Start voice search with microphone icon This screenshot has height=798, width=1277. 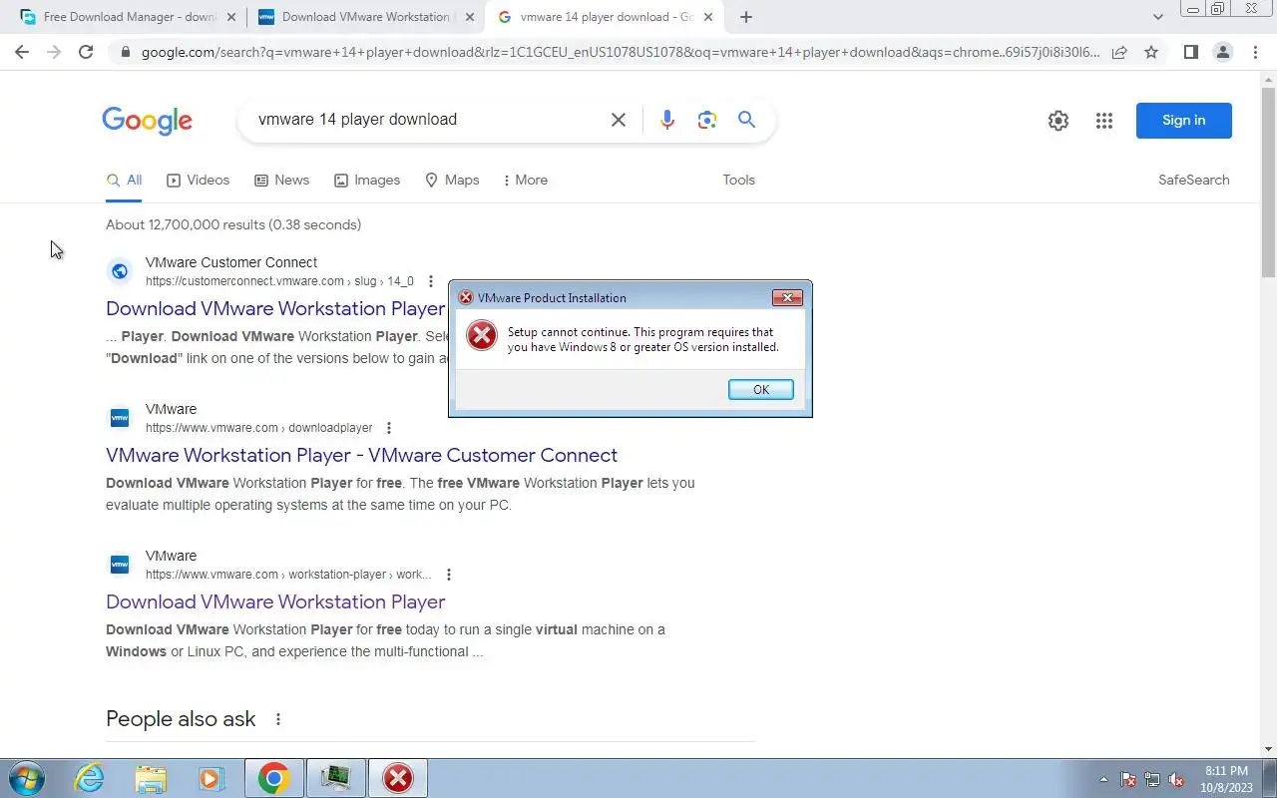(x=667, y=120)
